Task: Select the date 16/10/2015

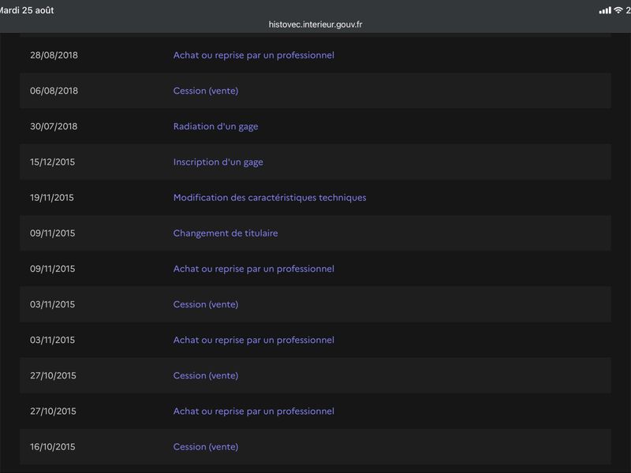Action: coord(52,446)
